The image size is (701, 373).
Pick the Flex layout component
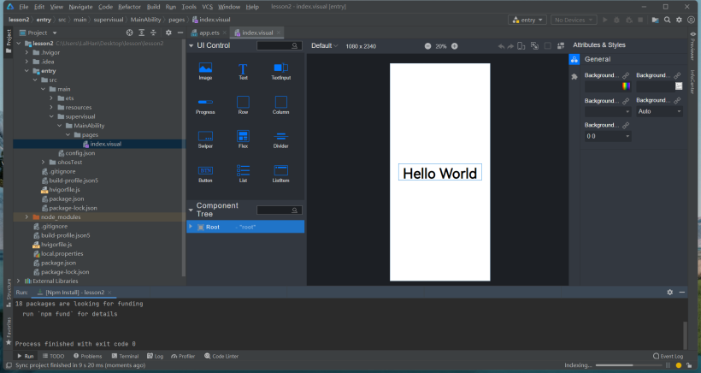pyautogui.click(x=243, y=136)
